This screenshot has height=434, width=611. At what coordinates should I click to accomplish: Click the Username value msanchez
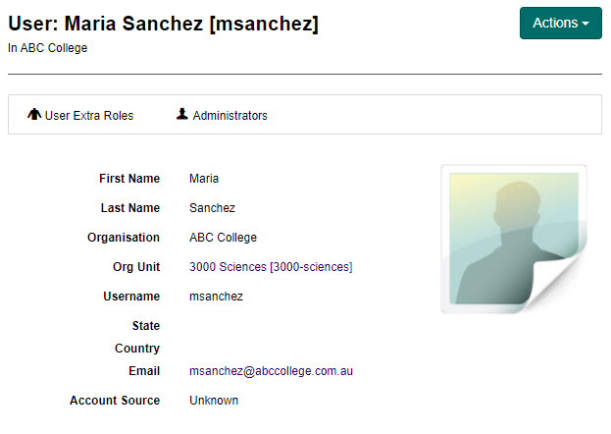pos(216,297)
